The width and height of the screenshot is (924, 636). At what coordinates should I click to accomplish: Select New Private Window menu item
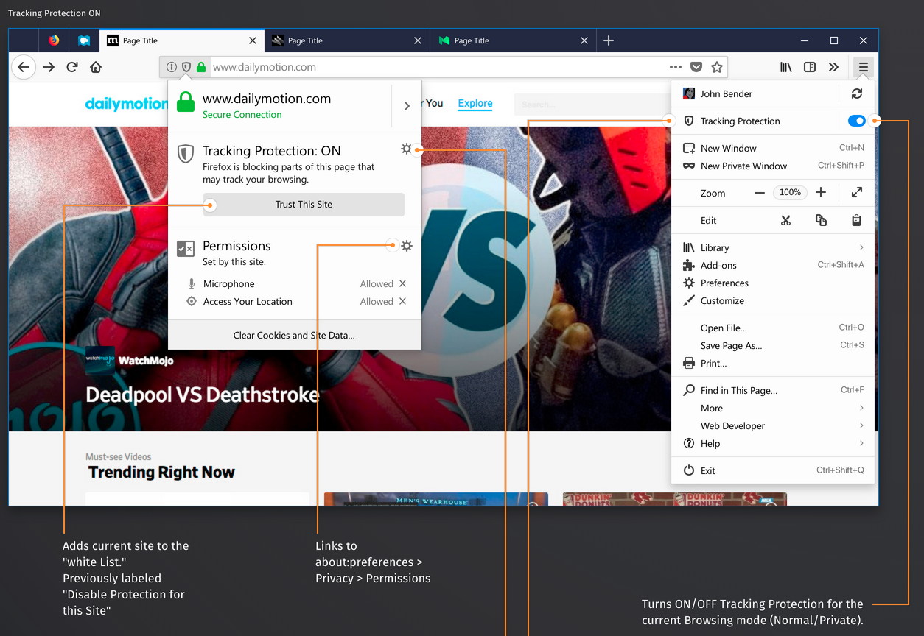[x=743, y=166]
